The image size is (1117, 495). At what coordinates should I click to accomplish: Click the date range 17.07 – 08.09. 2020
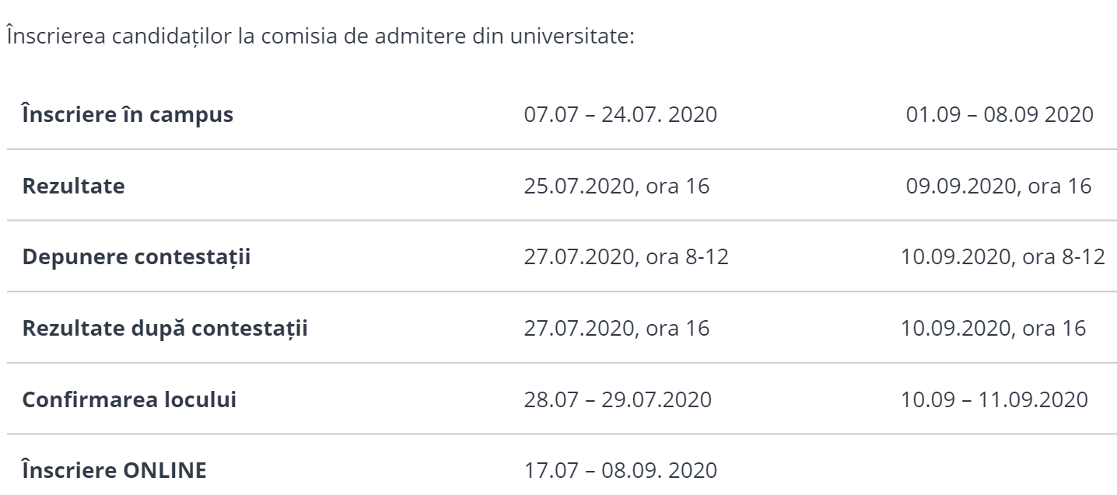(x=622, y=471)
